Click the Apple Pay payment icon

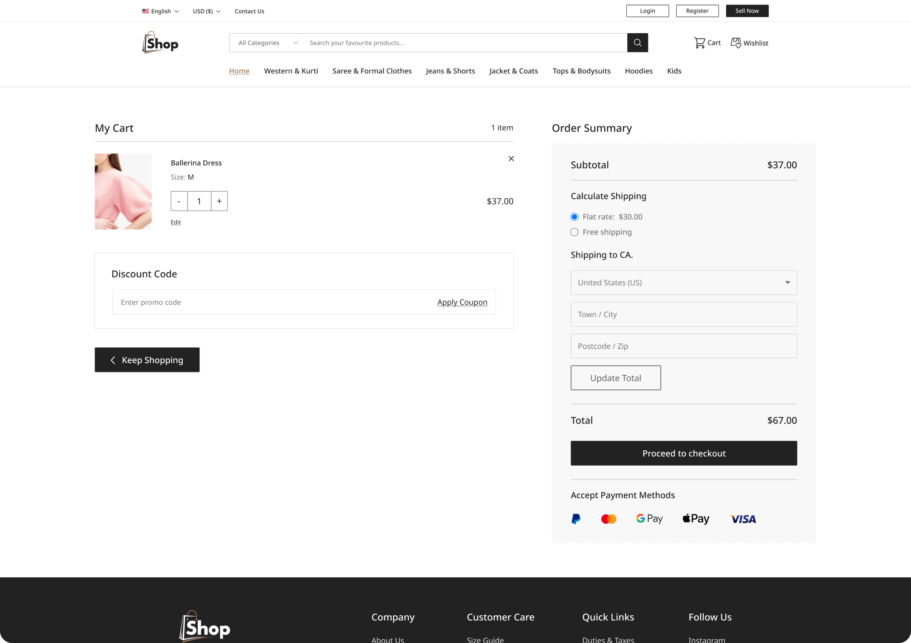pos(696,519)
